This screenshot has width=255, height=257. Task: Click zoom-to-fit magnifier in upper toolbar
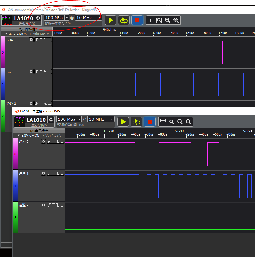pyautogui.click(x=159, y=20)
